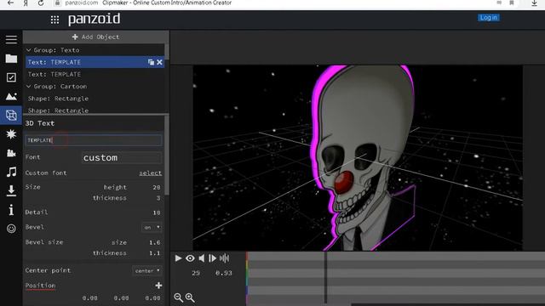Add a Position keyframe with plus icon
Viewport: 545px width, 306px height.
(x=158, y=286)
